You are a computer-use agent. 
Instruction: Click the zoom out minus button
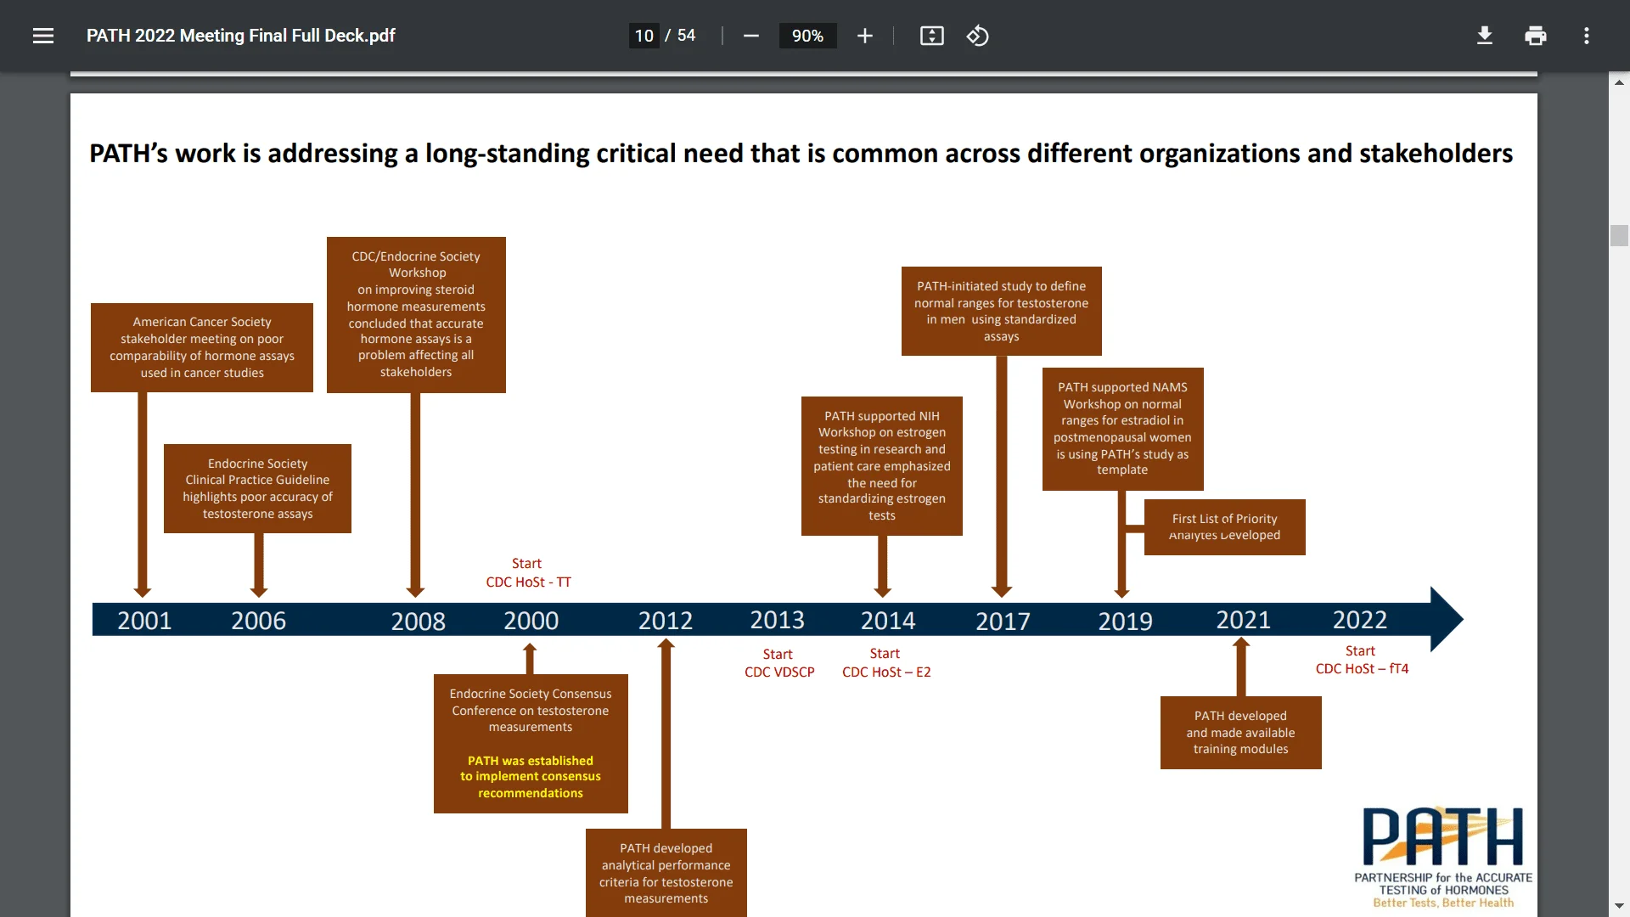coord(750,36)
